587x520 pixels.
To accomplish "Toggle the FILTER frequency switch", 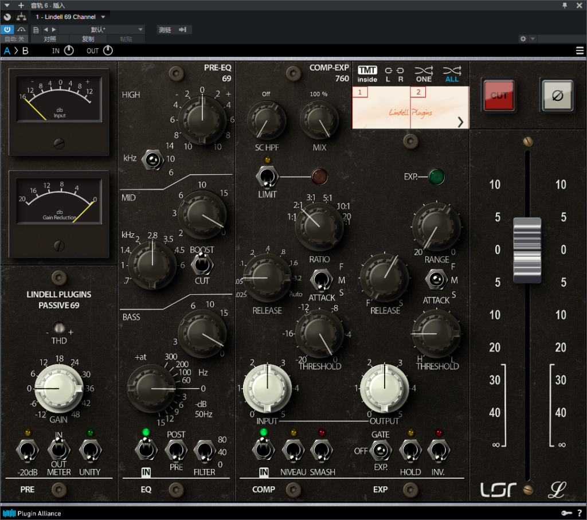I will coord(205,451).
